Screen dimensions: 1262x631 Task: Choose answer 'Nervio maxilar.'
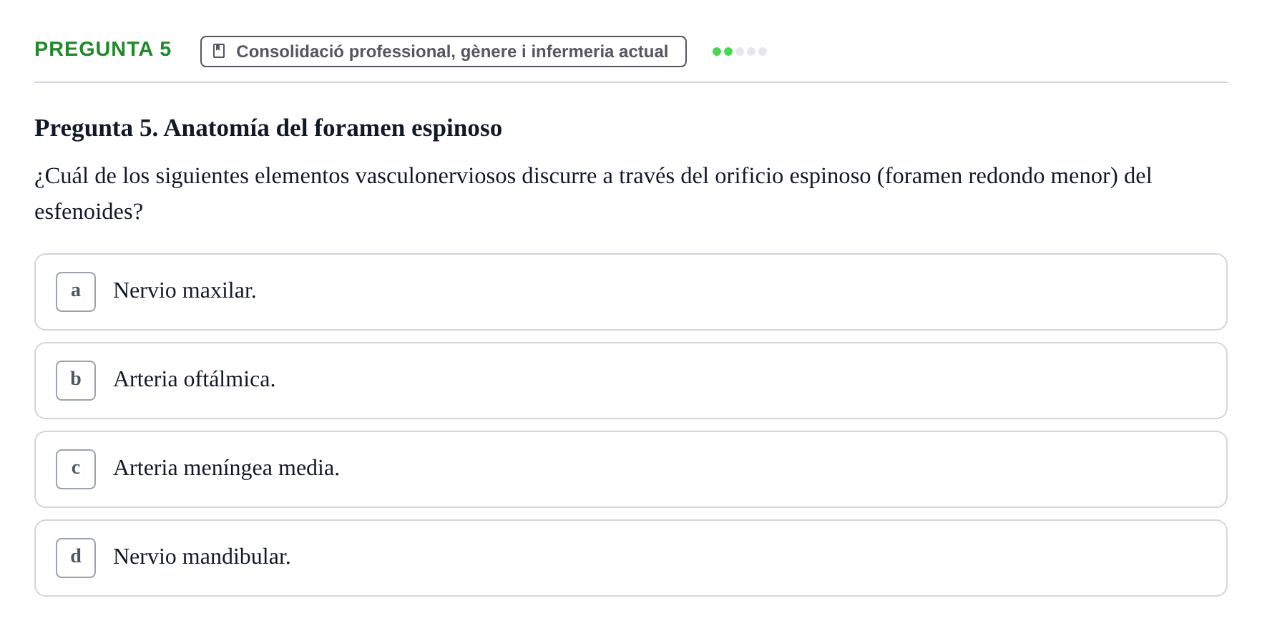(185, 290)
